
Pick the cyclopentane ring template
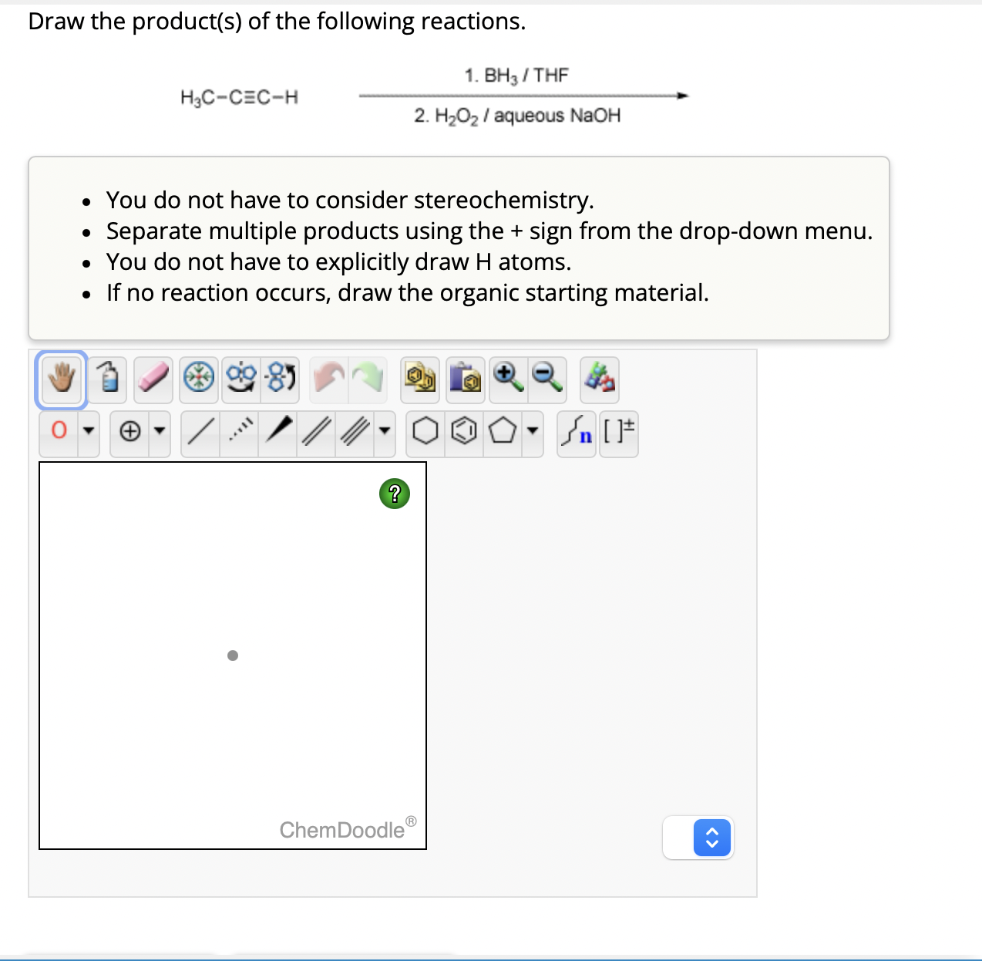click(503, 433)
